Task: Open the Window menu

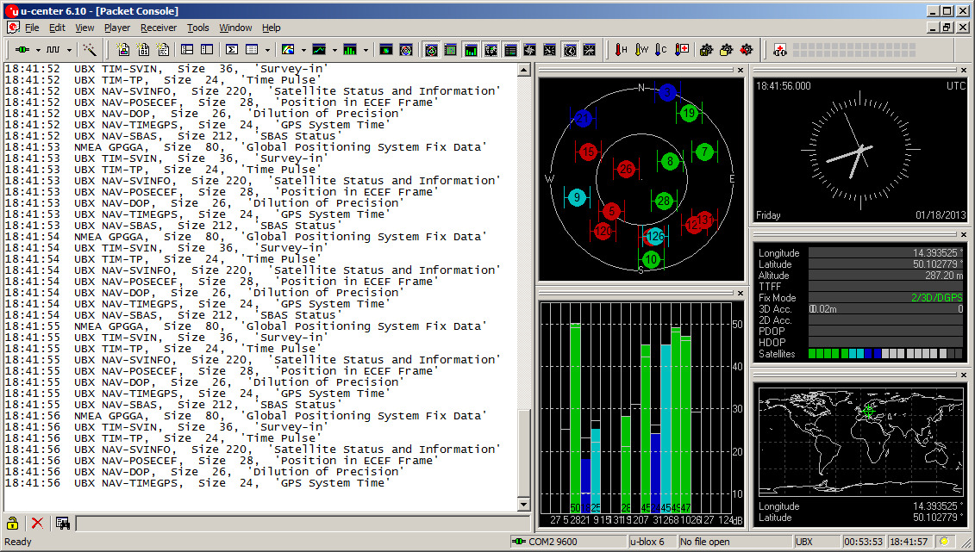Action: click(x=235, y=28)
